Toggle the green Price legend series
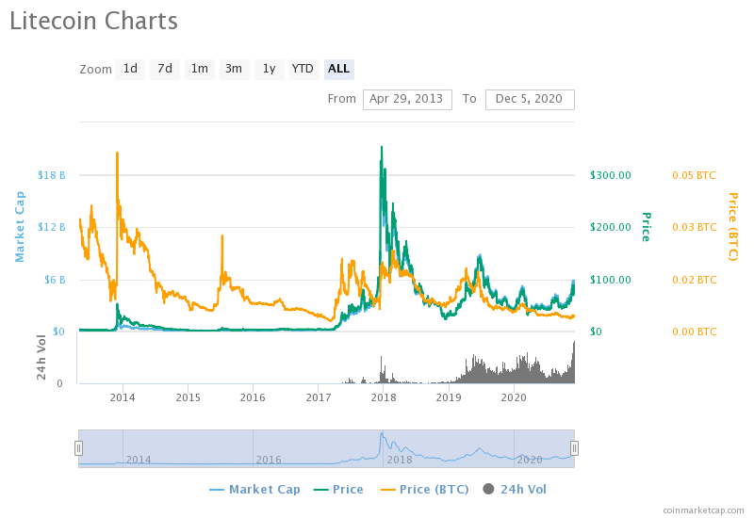The height and width of the screenshot is (518, 754). [x=338, y=489]
